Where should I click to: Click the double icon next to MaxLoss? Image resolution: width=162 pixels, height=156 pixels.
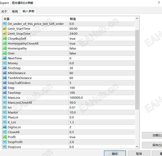click(4, 98)
